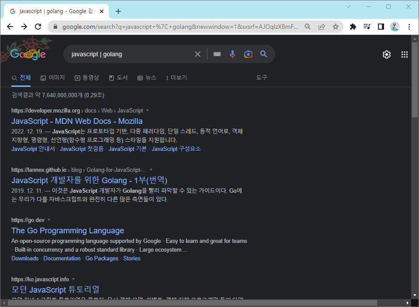Image resolution: width=419 pixels, height=307 pixels.
Task: Go back to the previous page
Action: click(x=10, y=27)
